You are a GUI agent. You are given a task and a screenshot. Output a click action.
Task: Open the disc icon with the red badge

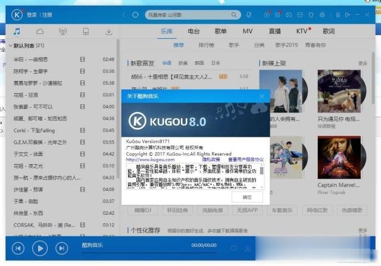pyautogui.click(x=267, y=15)
